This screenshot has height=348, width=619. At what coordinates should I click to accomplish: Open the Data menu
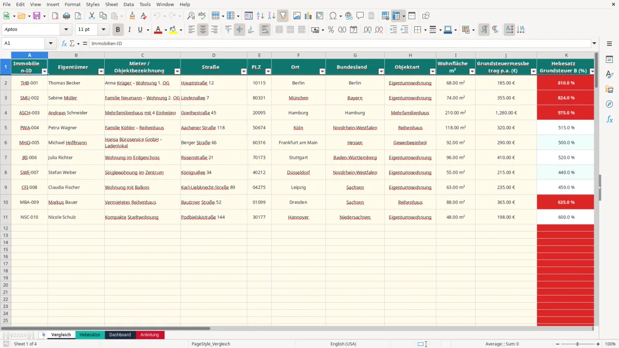pos(128,4)
